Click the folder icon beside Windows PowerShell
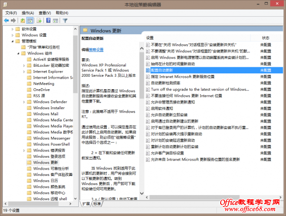Screen dimensions: 286x216 pos(29,144)
